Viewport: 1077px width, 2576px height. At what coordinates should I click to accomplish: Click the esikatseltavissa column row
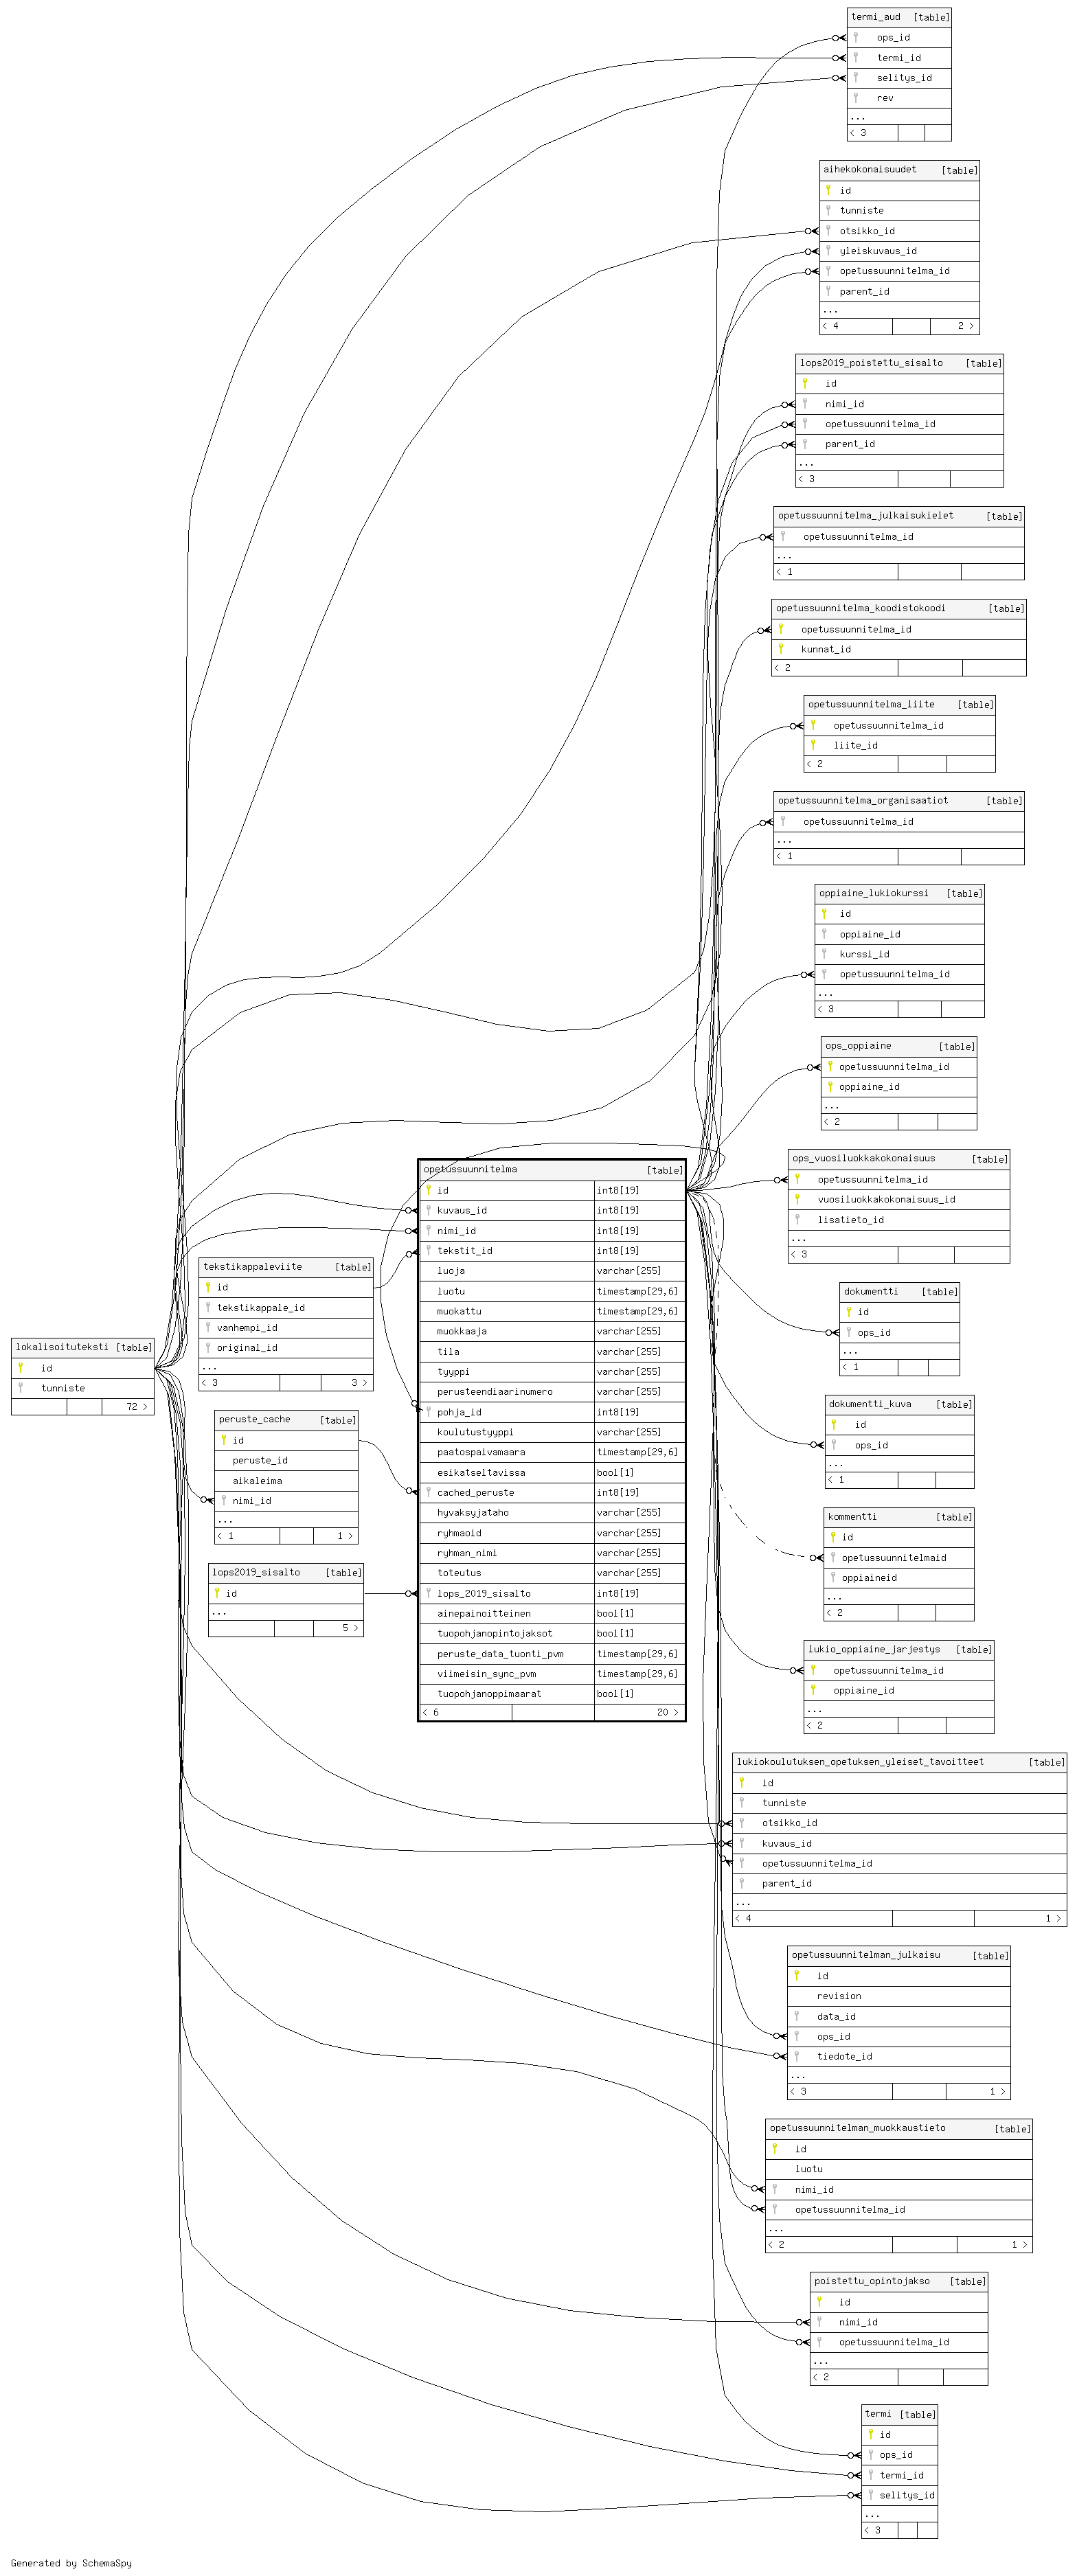(552, 1472)
